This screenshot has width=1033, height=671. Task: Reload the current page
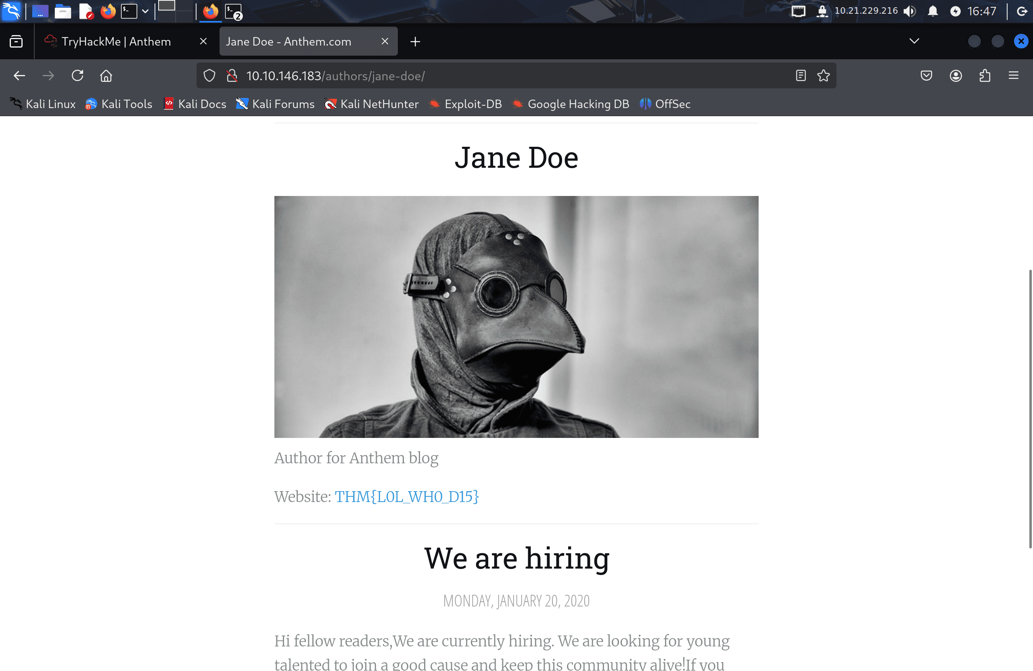[x=77, y=76]
